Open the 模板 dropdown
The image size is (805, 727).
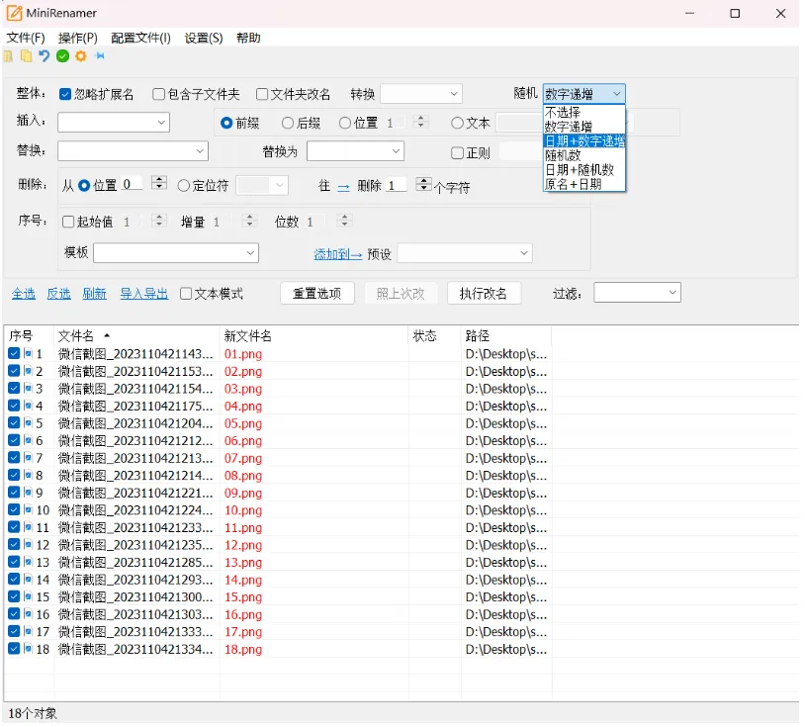[x=176, y=252]
